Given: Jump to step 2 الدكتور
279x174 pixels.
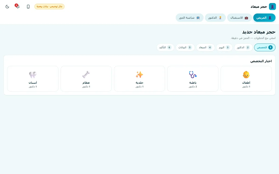Looking at the screenshot, I should [243, 48].
